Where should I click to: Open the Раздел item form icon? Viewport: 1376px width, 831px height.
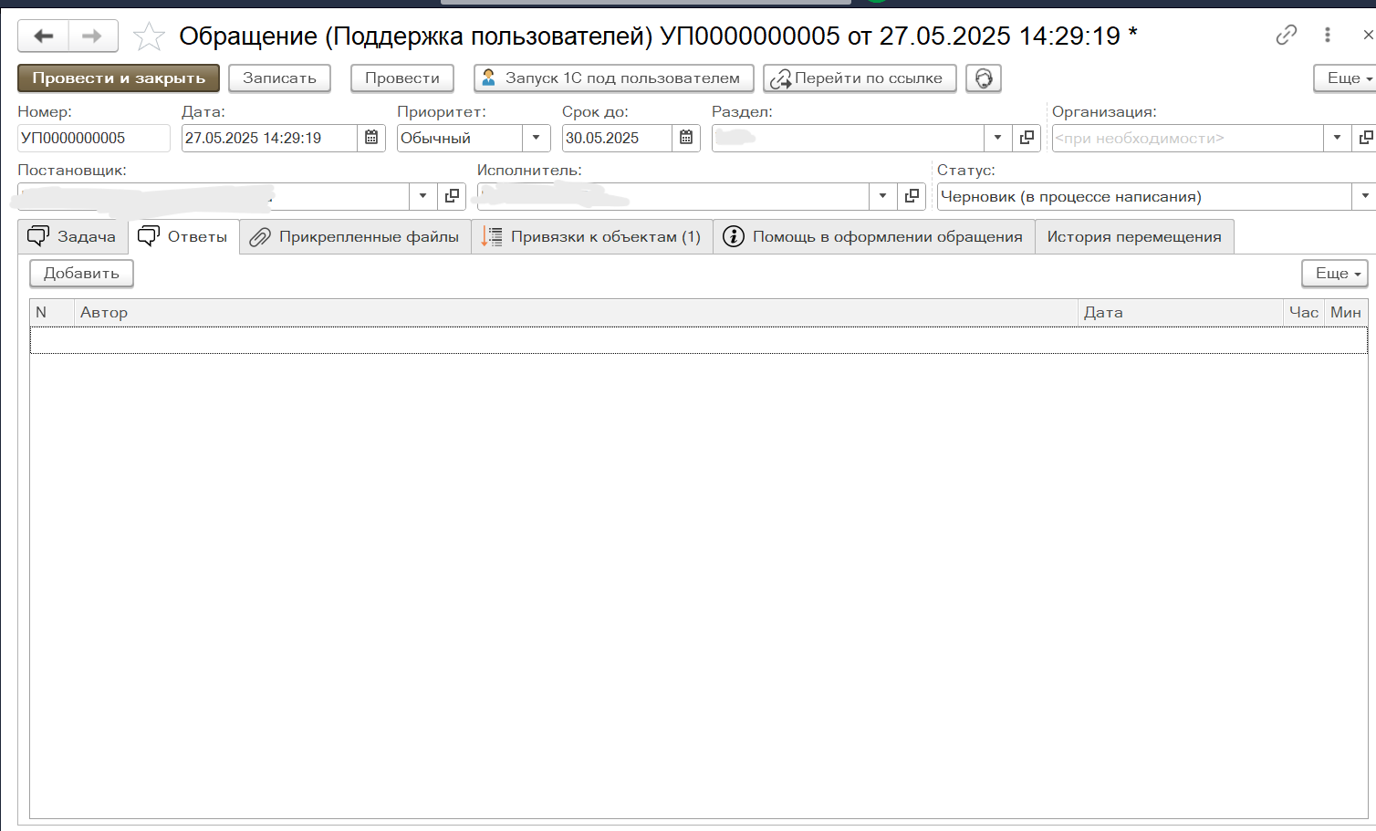coord(1027,138)
